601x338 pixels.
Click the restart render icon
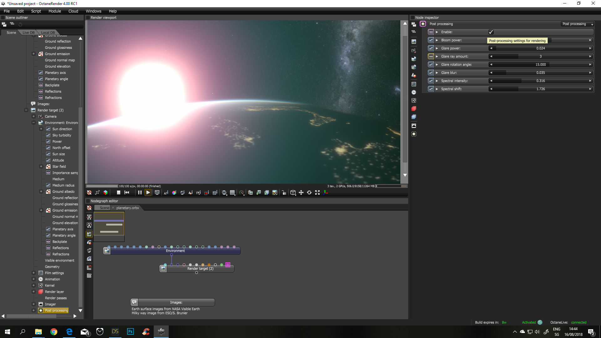tap(127, 193)
